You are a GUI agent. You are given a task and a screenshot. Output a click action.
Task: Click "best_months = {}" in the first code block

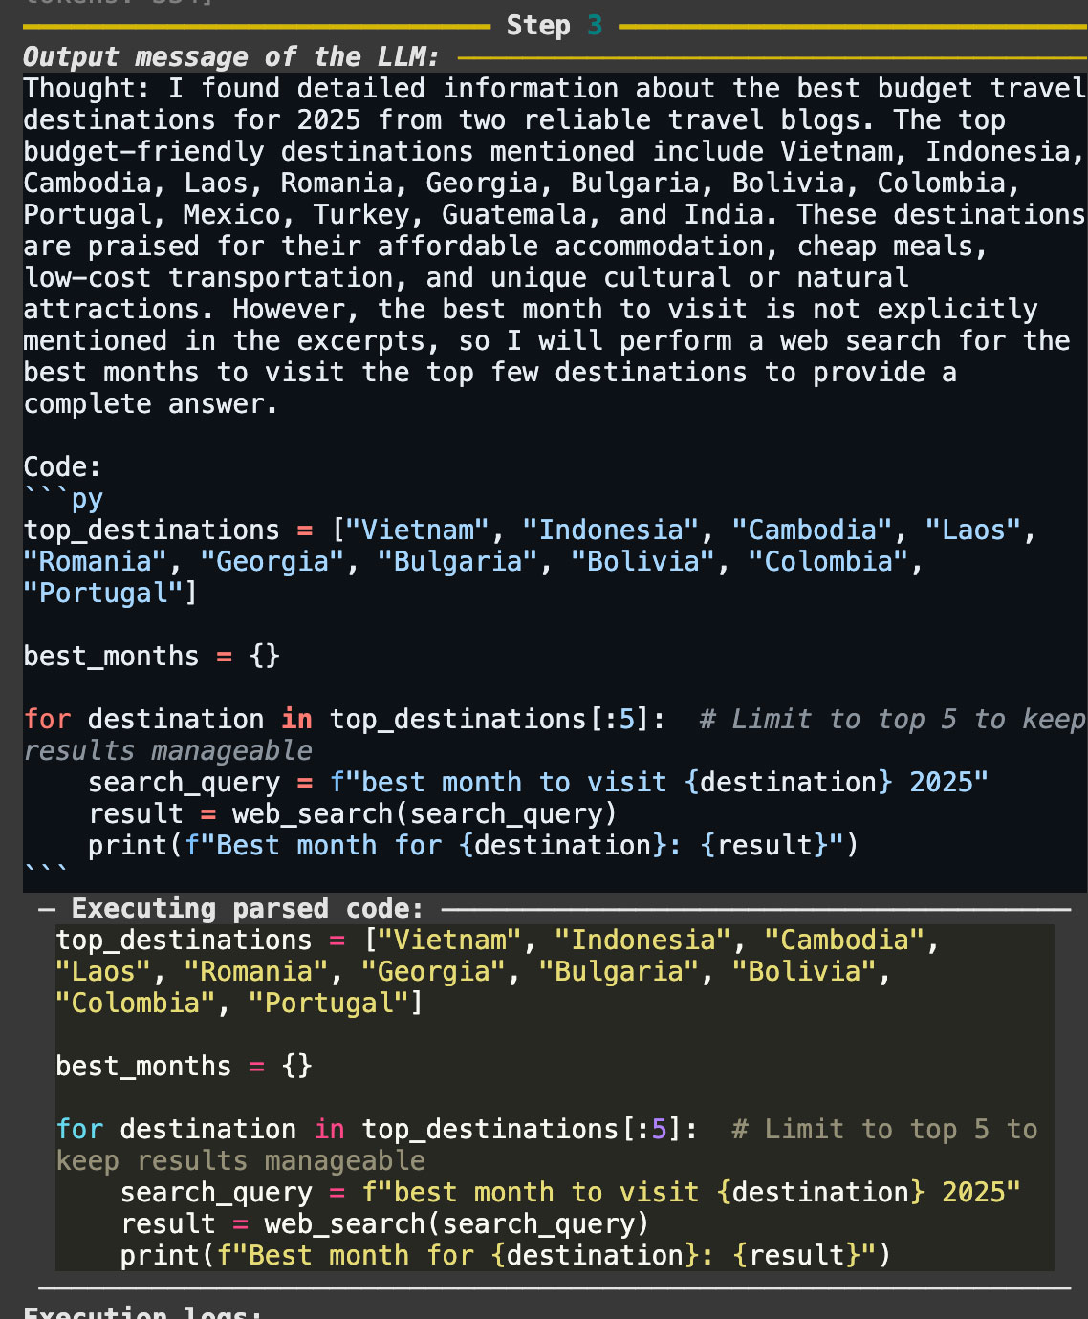(151, 657)
